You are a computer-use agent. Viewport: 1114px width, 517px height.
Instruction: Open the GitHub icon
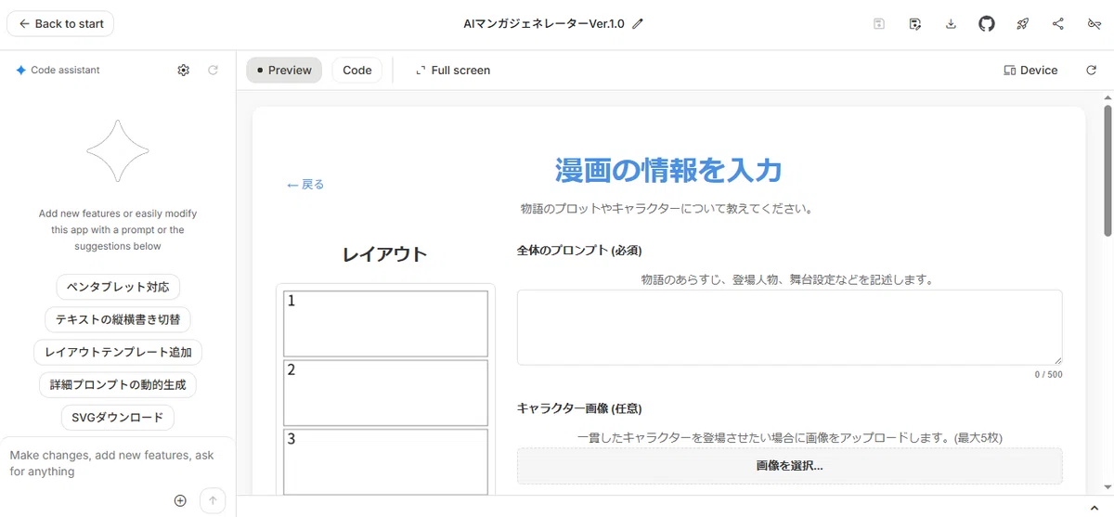pyautogui.click(x=987, y=24)
